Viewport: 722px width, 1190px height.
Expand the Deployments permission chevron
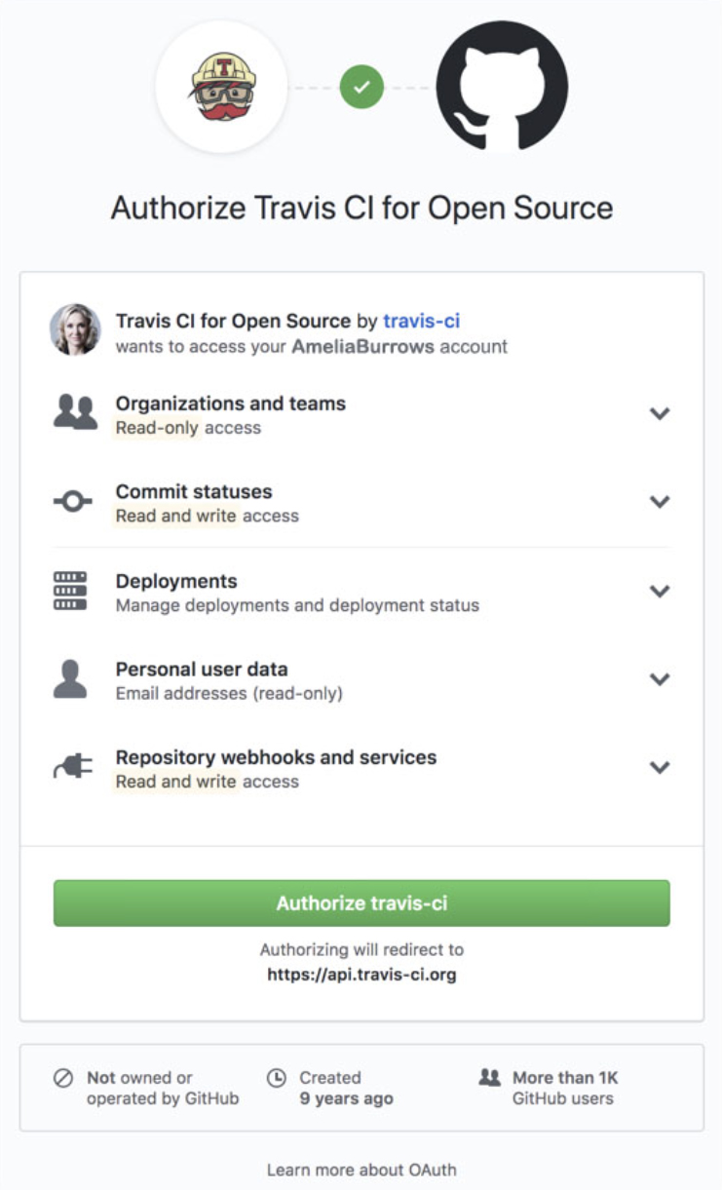point(660,591)
